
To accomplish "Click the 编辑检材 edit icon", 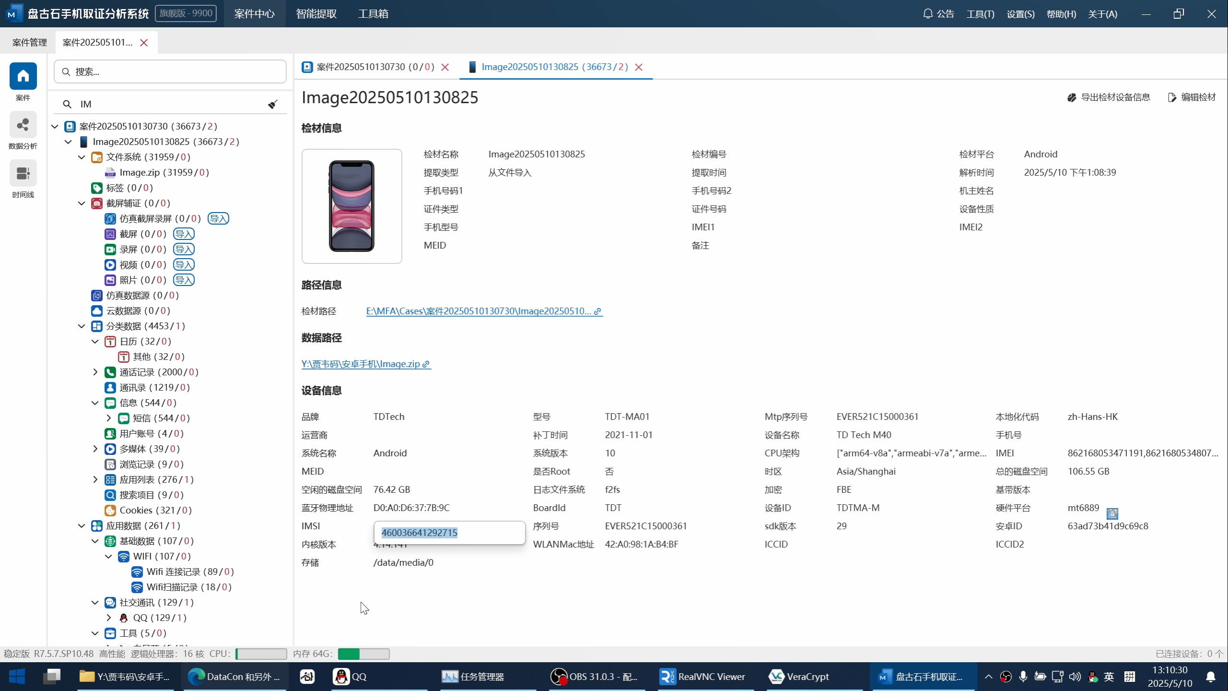I will click(1172, 97).
